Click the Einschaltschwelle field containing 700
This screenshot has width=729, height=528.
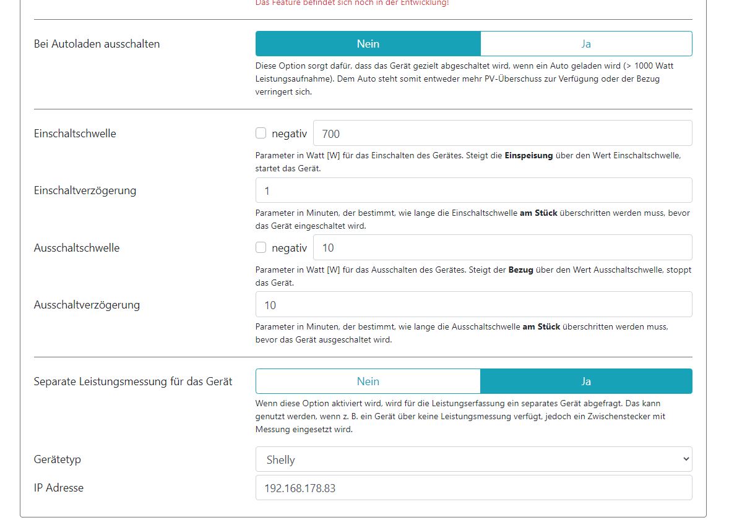tap(502, 134)
